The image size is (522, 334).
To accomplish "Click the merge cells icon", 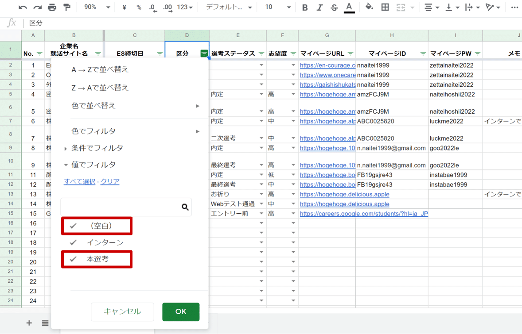I will [401, 8].
